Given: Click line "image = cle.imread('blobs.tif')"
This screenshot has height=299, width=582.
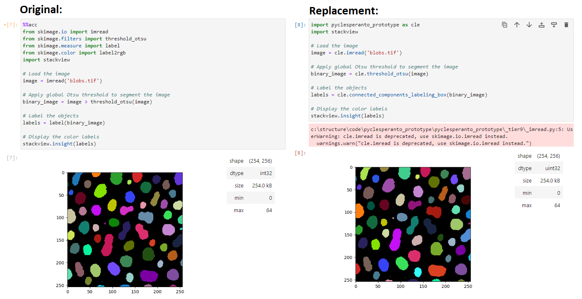Looking at the screenshot, I should (x=356, y=53).
